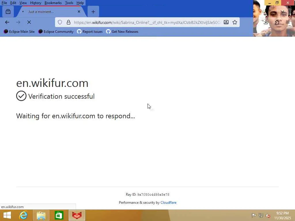This screenshot has width=295, height=221.
Task: Open the Eclipse Main Site bookmark
Action: coord(19,32)
